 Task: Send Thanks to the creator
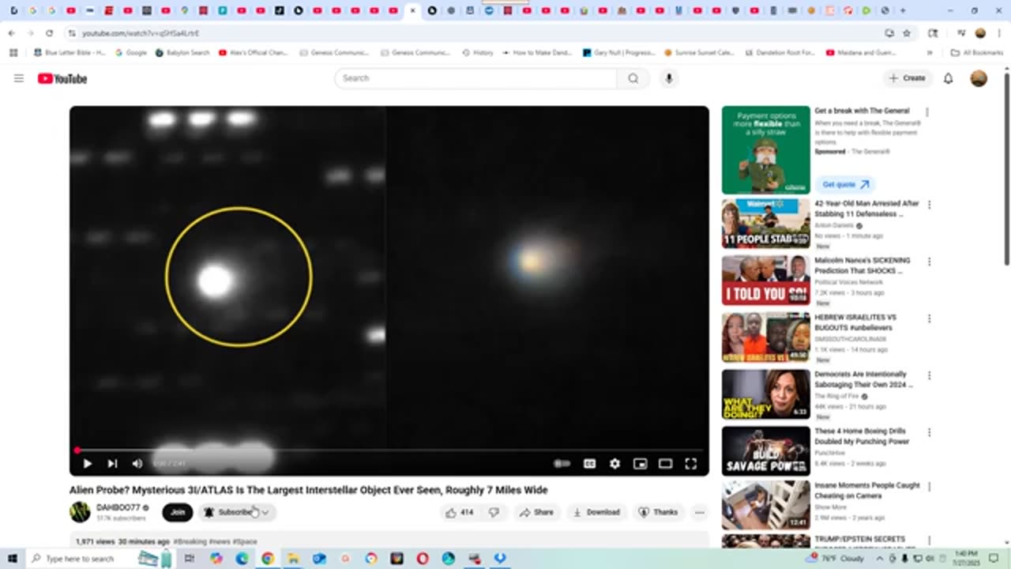(x=658, y=512)
